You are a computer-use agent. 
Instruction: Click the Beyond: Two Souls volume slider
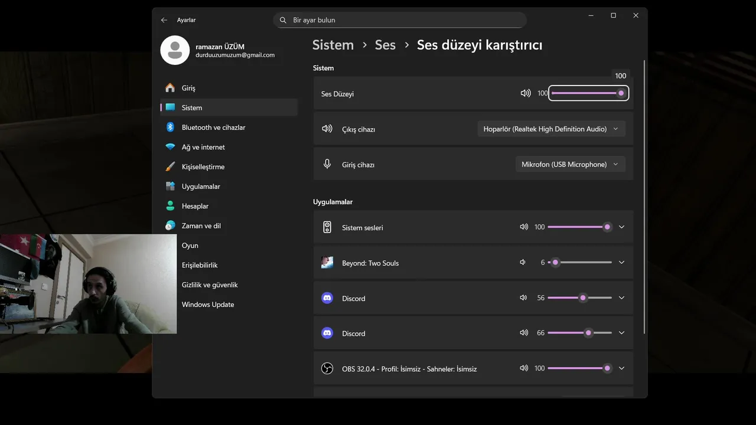[x=580, y=263]
